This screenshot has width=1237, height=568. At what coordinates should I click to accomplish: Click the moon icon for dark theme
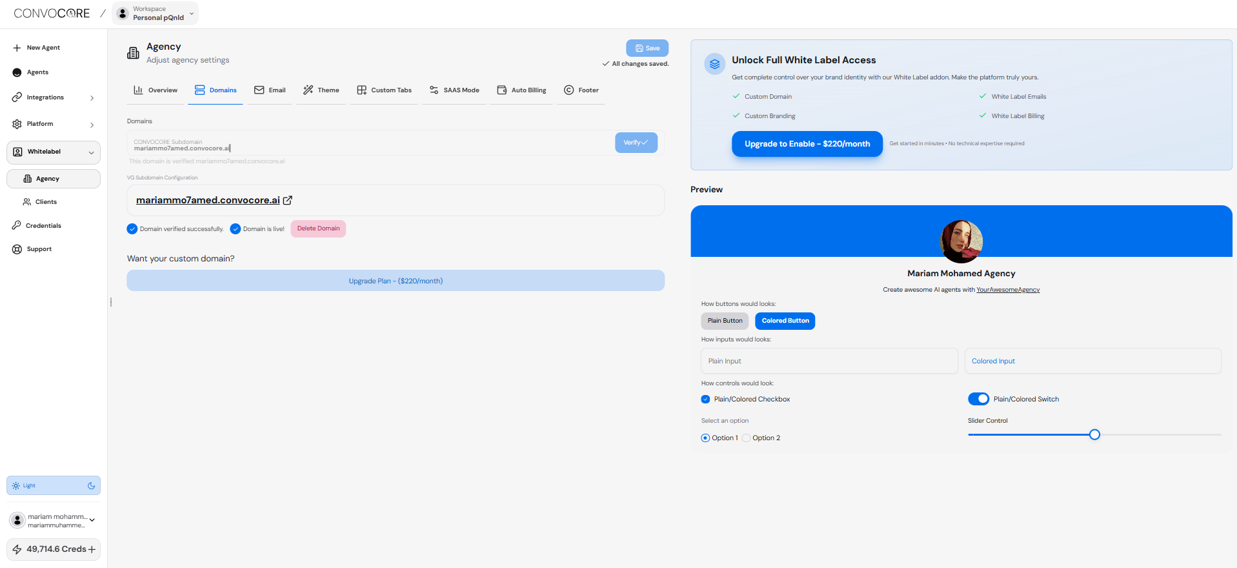pos(91,485)
